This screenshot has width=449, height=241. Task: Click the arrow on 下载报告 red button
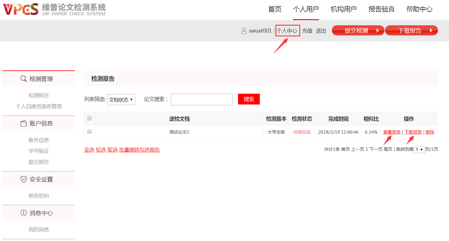coord(431,30)
